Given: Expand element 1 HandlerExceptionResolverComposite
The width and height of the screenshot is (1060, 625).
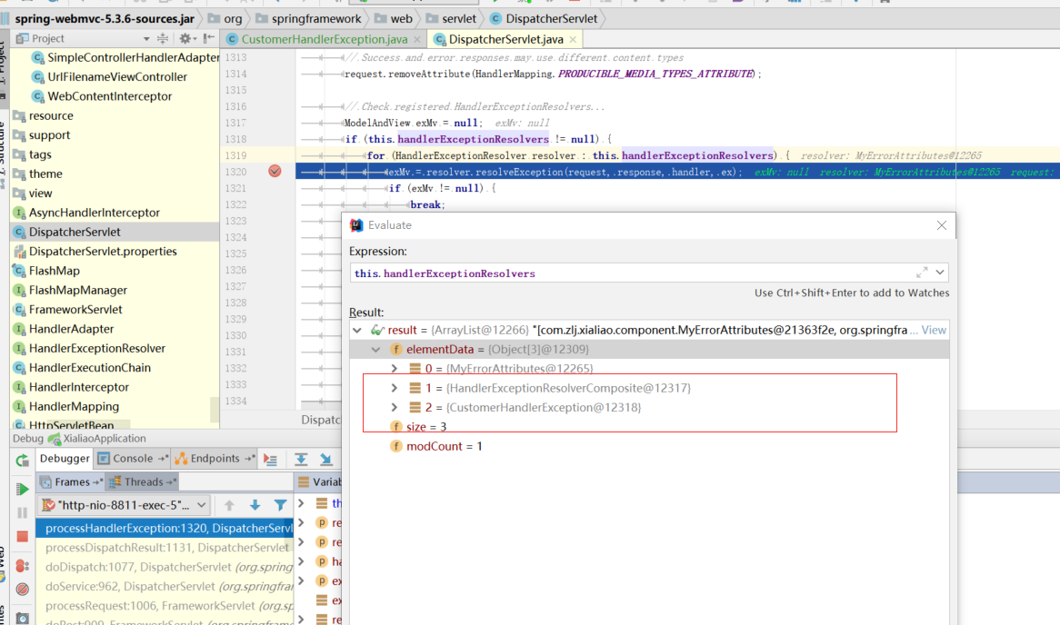Looking at the screenshot, I should 395,388.
